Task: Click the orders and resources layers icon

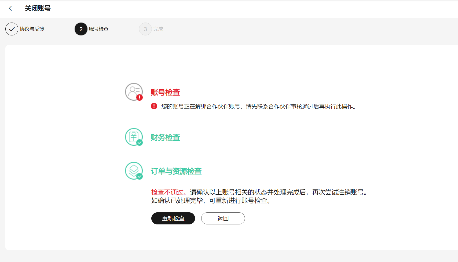Action: (x=134, y=170)
